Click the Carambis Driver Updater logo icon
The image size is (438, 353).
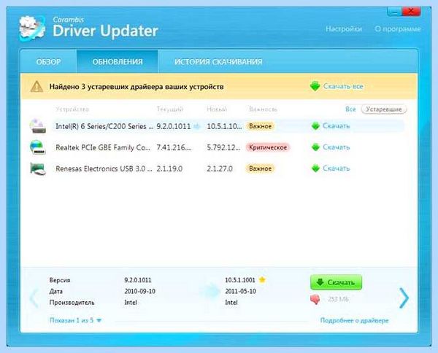tap(32, 28)
